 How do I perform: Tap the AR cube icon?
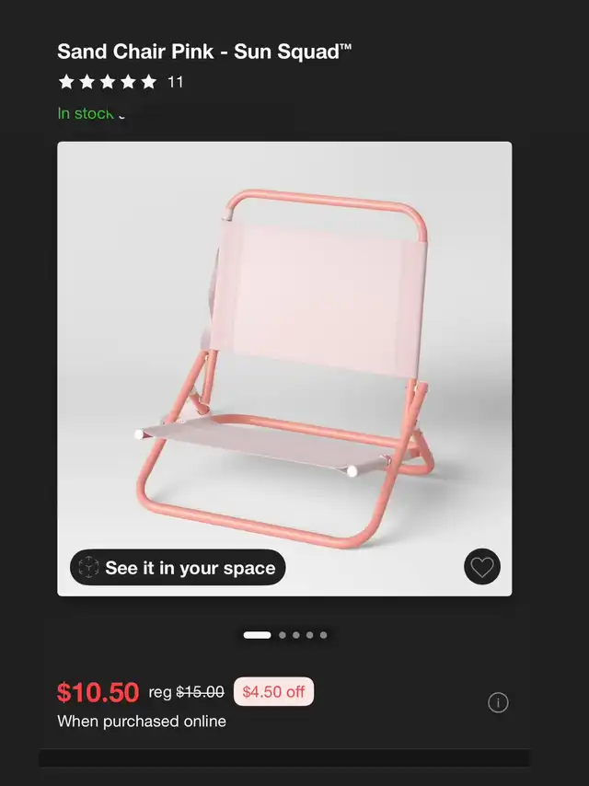[x=88, y=568]
